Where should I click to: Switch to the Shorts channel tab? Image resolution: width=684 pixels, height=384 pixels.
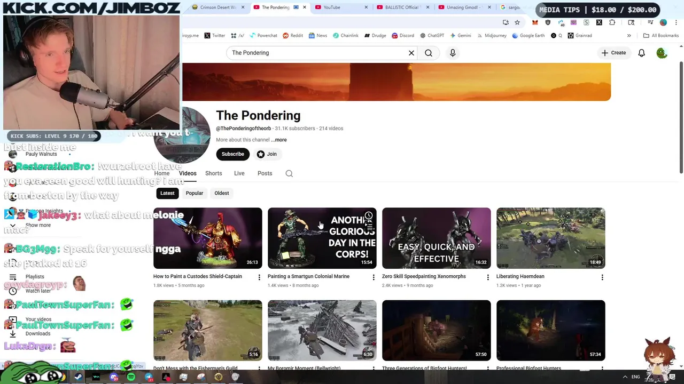click(213, 173)
